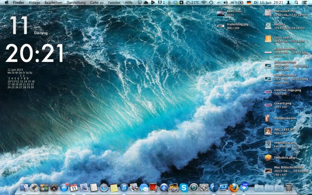312x195 pixels.
Task: Open Calendar showing 11 in Dock
Action: [x=74, y=188]
